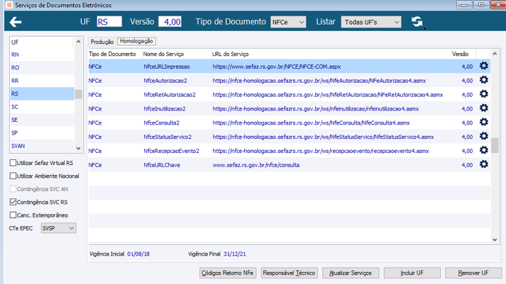Select RR in the UF list

(43, 81)
